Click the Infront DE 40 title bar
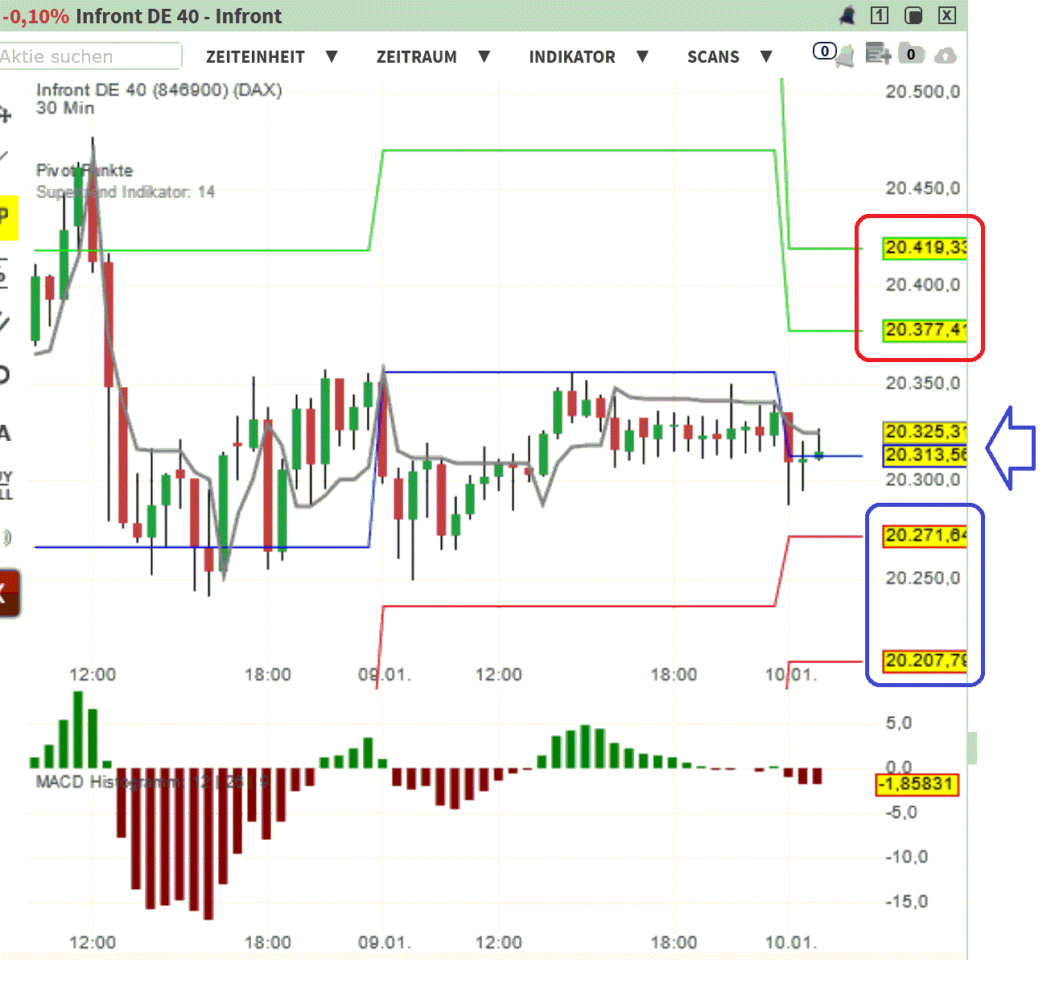Image resolution: width=1051 pixels, height=984 pixels. point(178,15)
